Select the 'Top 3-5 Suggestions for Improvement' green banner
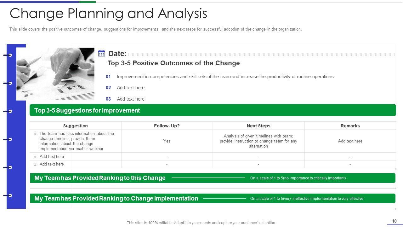The width and height of the screenshot is (403, 227). [213, 110]
